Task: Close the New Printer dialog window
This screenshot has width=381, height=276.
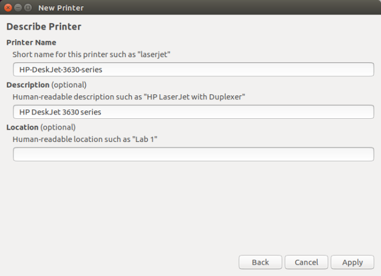Action: [8, 7]
